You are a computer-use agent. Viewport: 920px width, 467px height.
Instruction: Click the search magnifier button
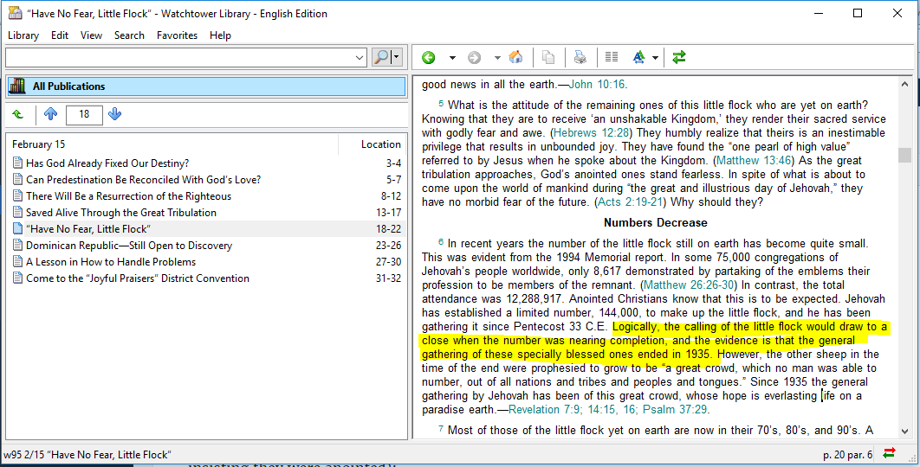(381, 58)
